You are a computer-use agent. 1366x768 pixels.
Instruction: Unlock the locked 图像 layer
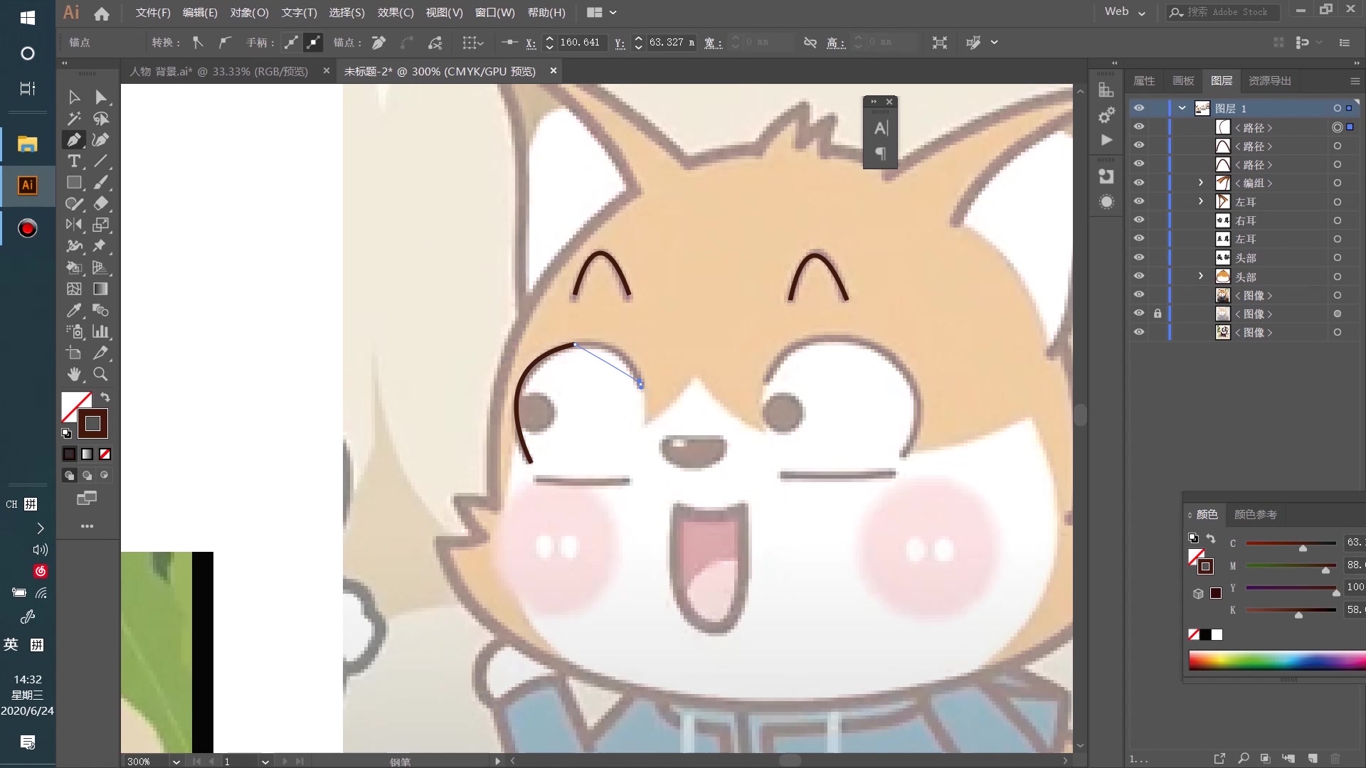pos(1158,314)
